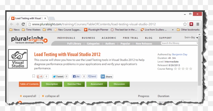Image resolution: width=213 pixels, height=111 pixels.
Task: Click the LinkedIn Share button
Action: pos(107,76)
